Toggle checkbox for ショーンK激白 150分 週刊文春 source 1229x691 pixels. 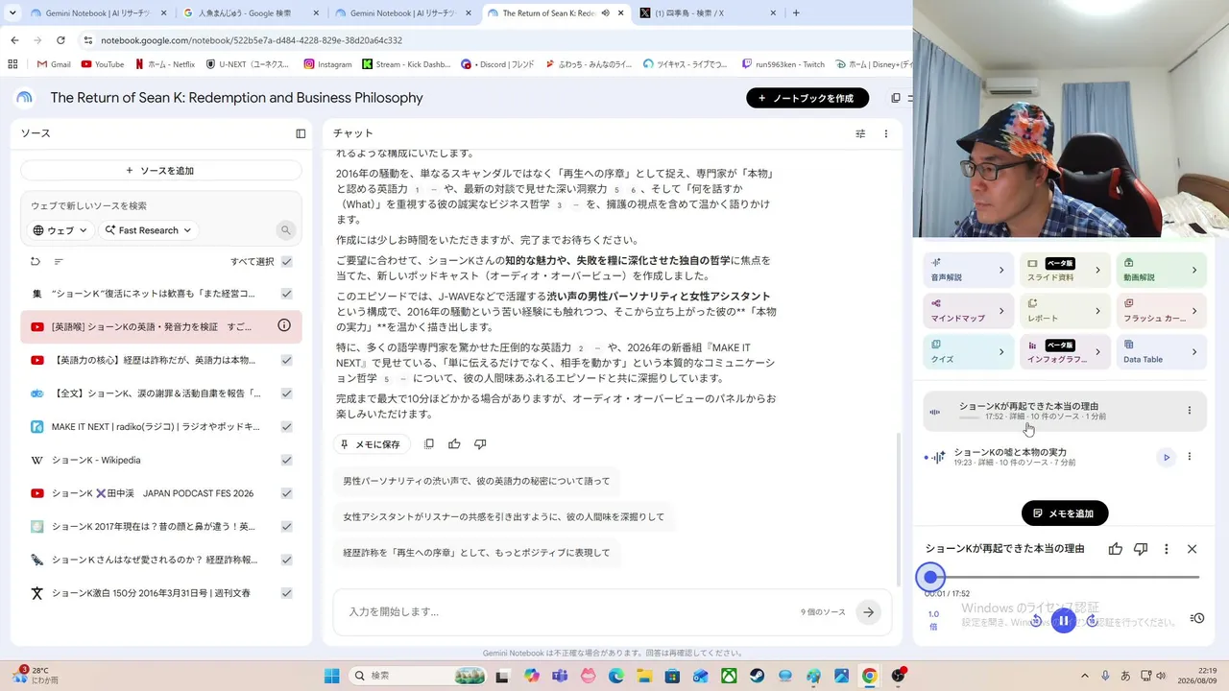click(286, 593)
